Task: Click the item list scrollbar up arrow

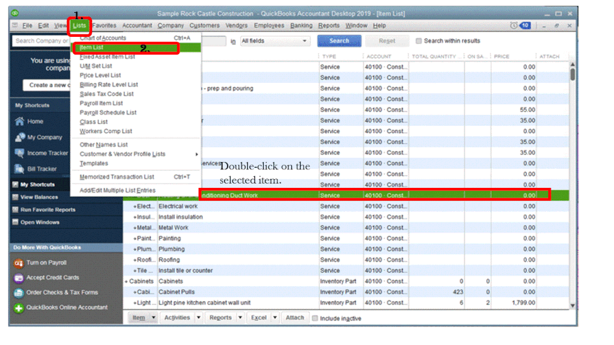Action: coord(572,64)
